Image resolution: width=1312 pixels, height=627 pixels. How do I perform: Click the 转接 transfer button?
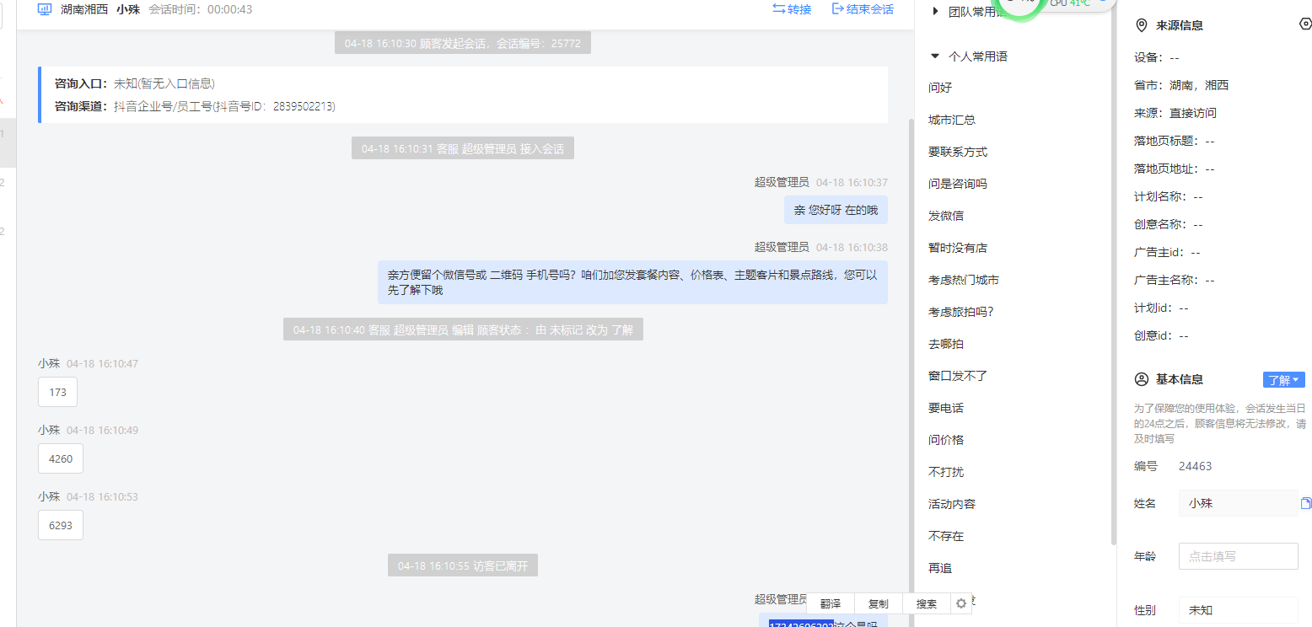[x=792, y=9]
